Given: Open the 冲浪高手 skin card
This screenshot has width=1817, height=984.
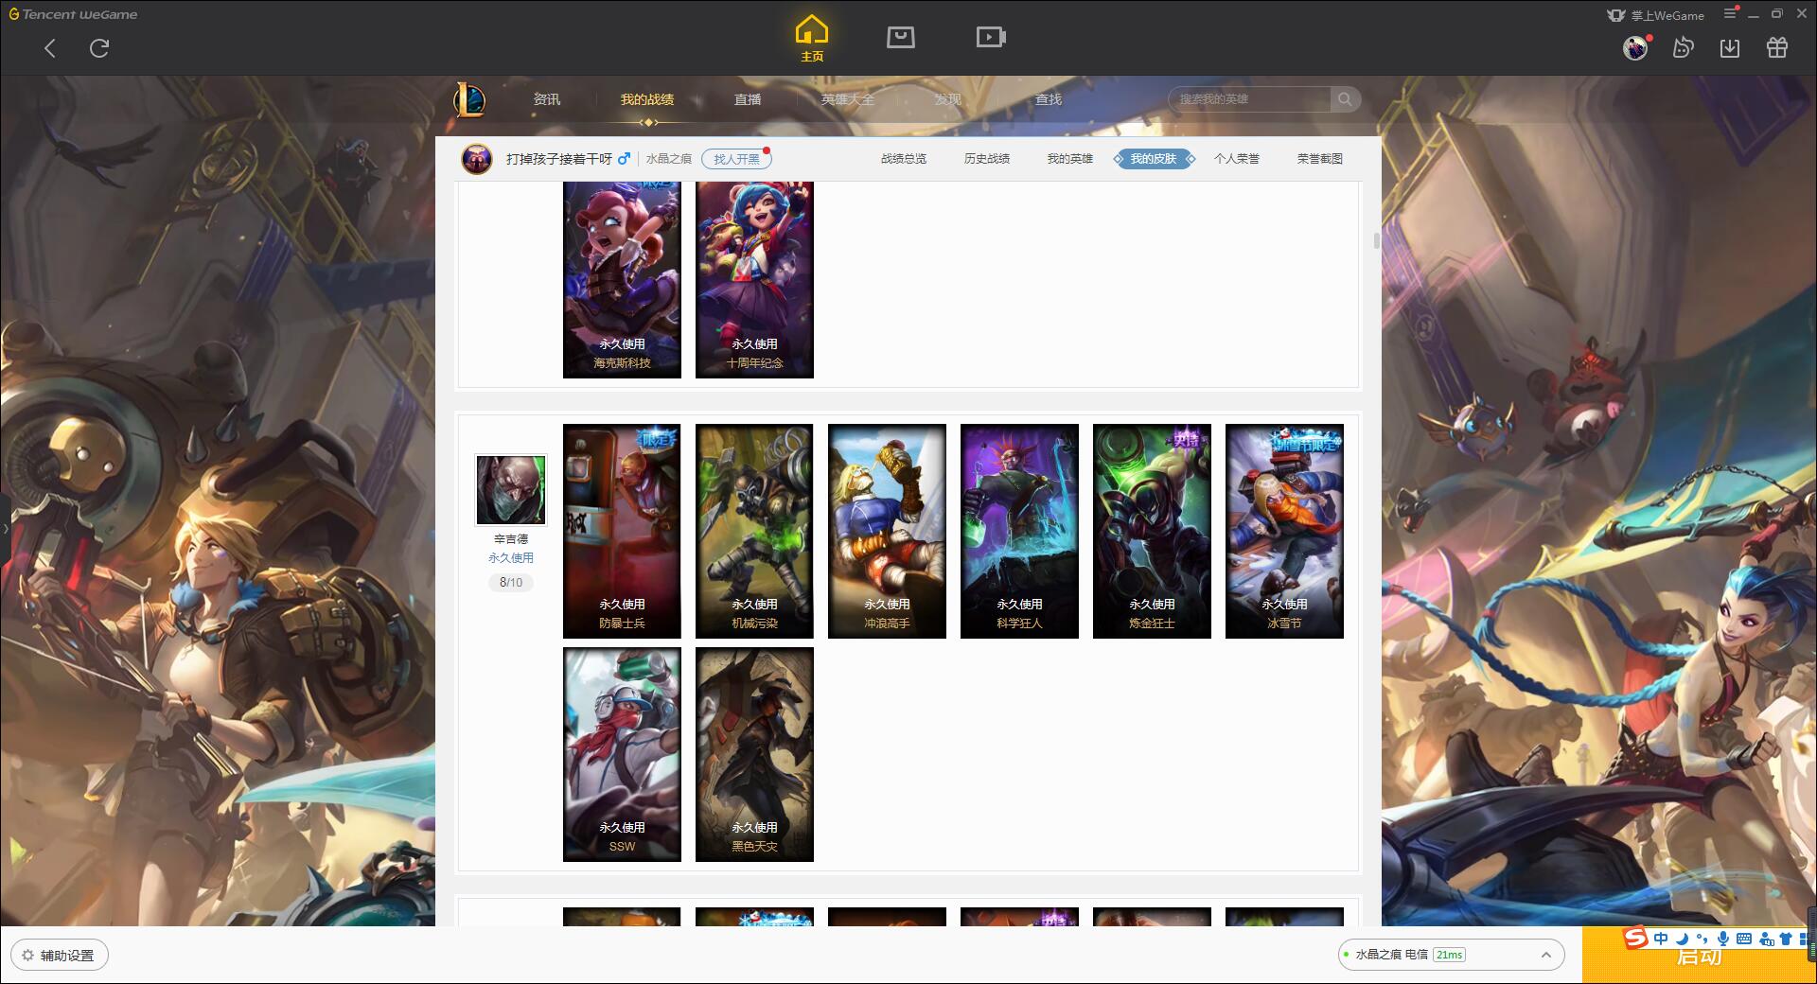Looking at the screenshot, I should coord(887,531).
